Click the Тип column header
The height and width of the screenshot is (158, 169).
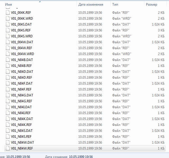coord(115,4)
